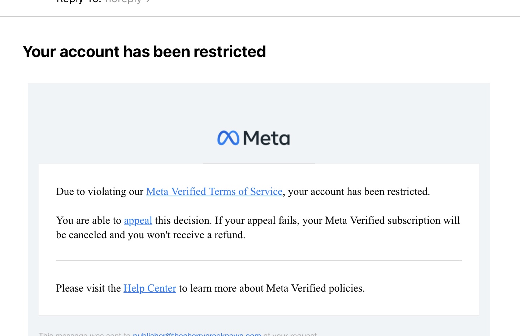Click the publisher@thecherrycreeknews.com email address

click(197, 334)
